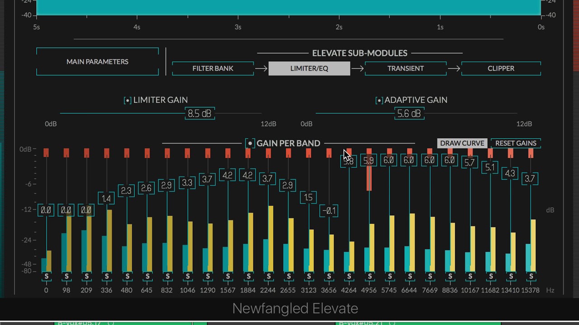The image size is (579, 325).
Task: Click the 0.0 gain handle on 98 Hz band
Action: click(x=66, y=210)
